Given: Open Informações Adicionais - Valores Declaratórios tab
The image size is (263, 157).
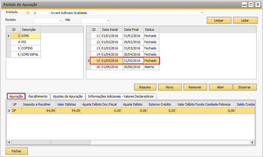Looking at the screenshot, I should [121, 96].
